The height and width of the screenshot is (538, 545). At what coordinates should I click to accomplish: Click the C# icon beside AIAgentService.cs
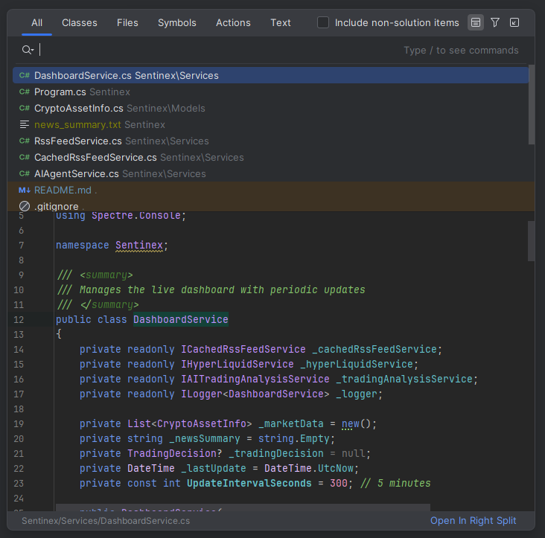[25, 173]
